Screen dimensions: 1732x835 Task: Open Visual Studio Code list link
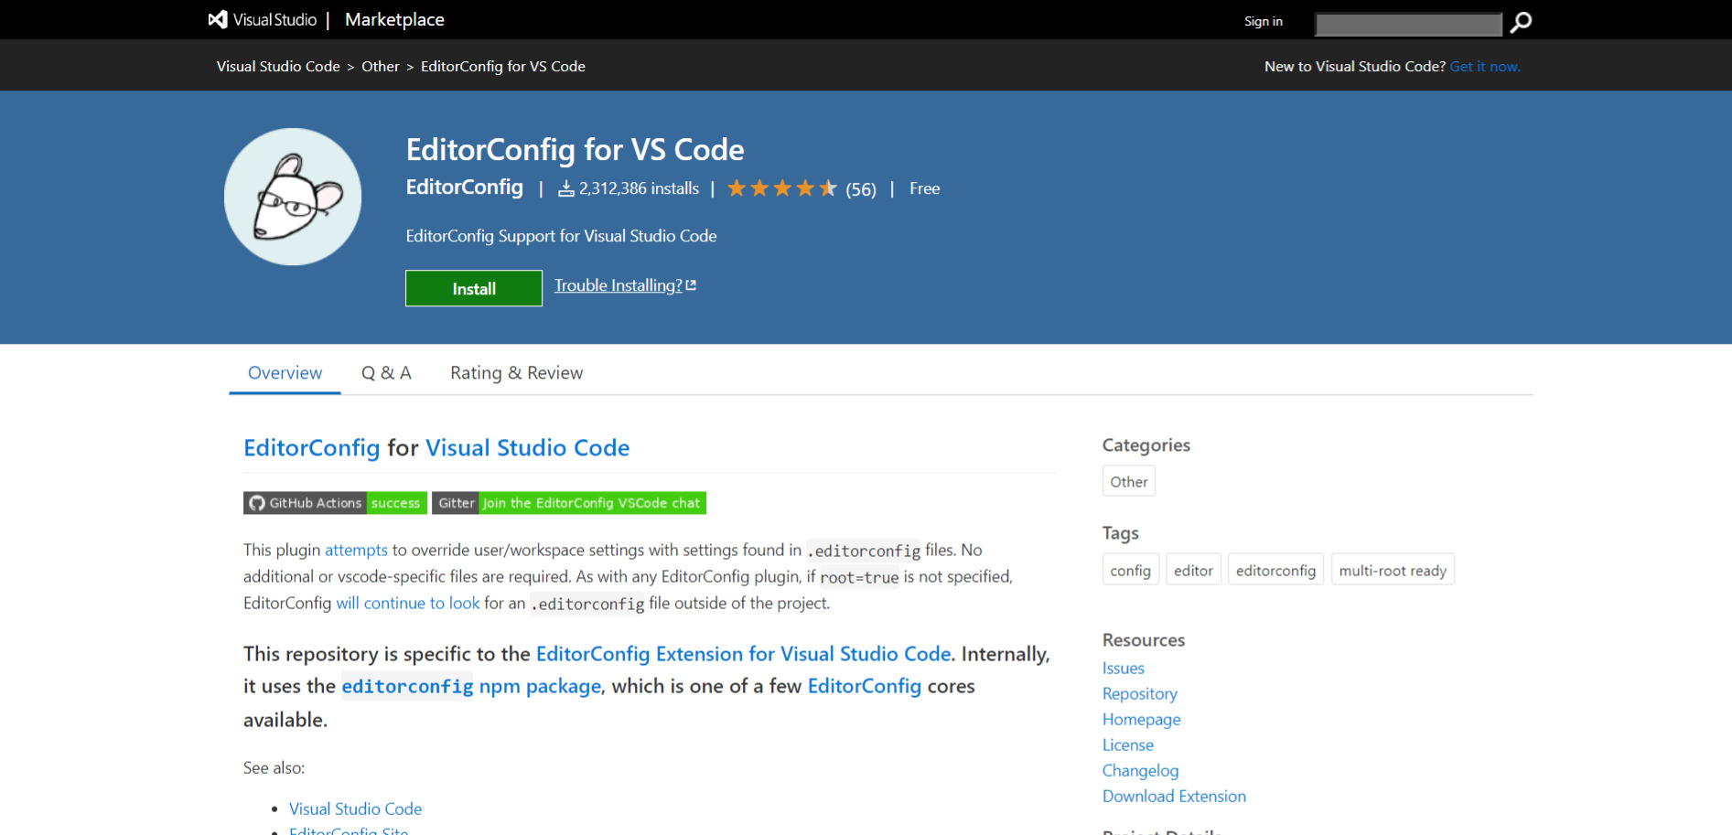pos(356,808)
